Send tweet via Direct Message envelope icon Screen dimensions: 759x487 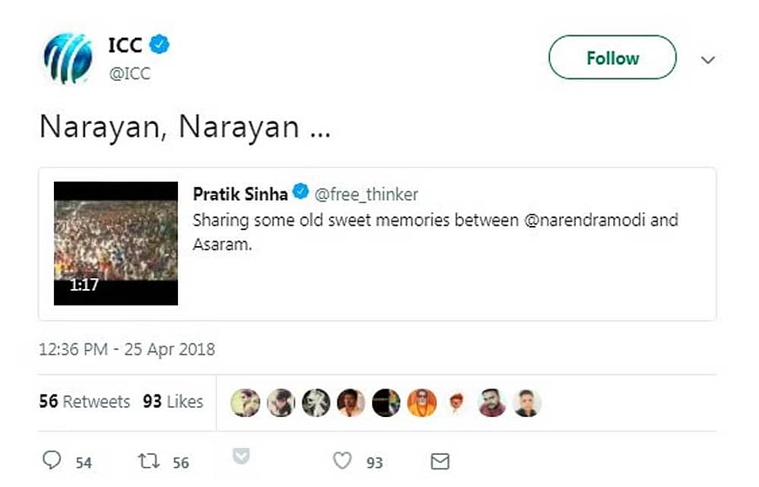[439, 461]
